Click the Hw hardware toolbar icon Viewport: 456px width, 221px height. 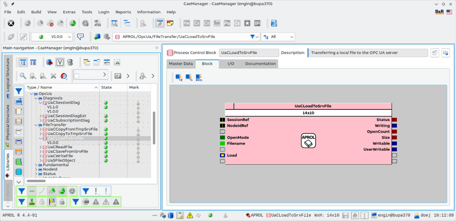click(186, 23)
